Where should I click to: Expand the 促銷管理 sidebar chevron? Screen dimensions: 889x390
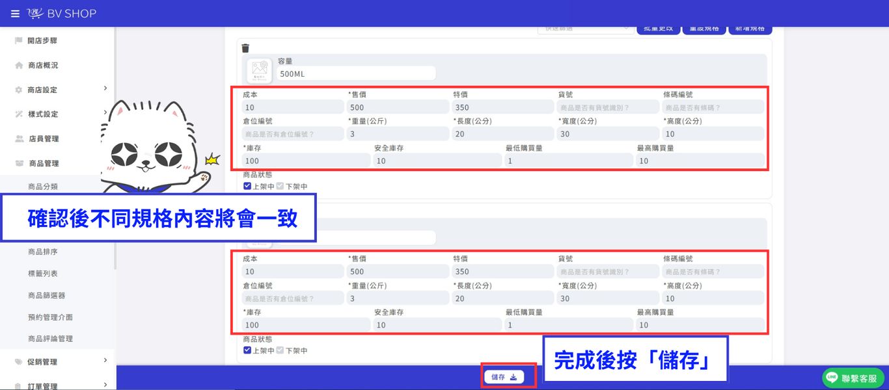coord(105,361)
